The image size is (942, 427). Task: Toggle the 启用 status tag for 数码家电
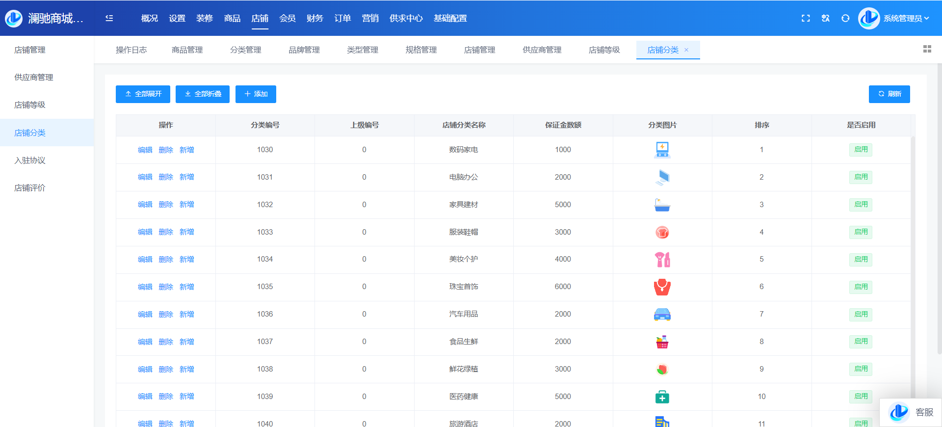(861, 150)
